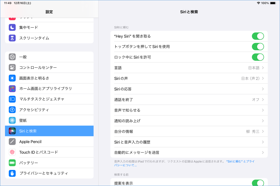Tap the 柳 秀三 name value
Viewport: 280px width, 186px height.
pyautogui.click(x=253, y=131)
